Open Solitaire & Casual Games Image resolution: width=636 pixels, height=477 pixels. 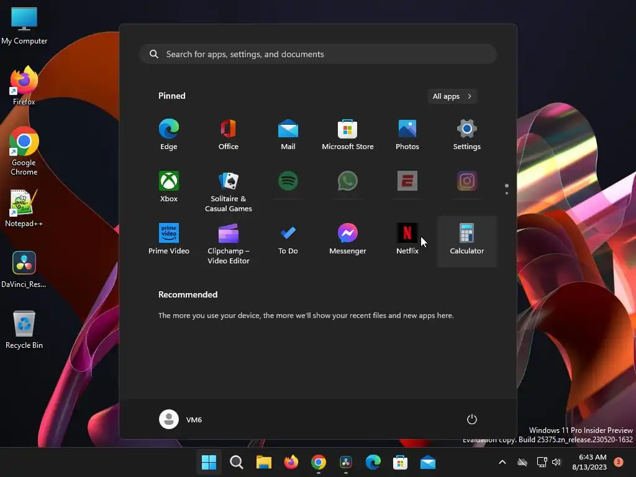[229, 191]
